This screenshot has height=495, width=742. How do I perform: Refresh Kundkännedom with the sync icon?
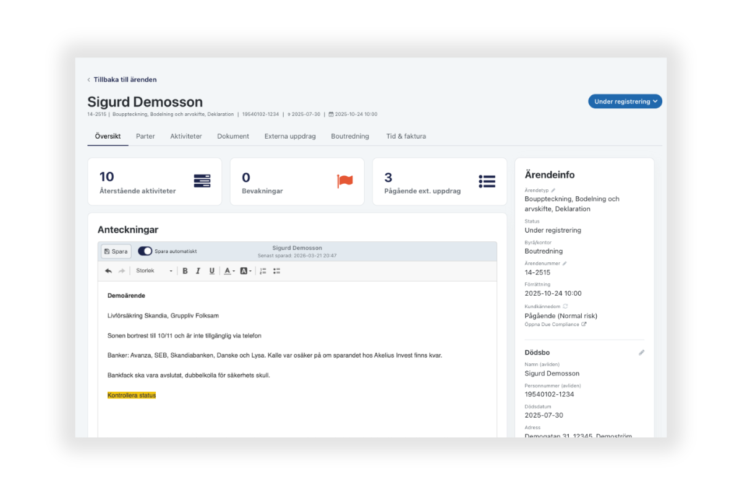click(x=565, y=306)
